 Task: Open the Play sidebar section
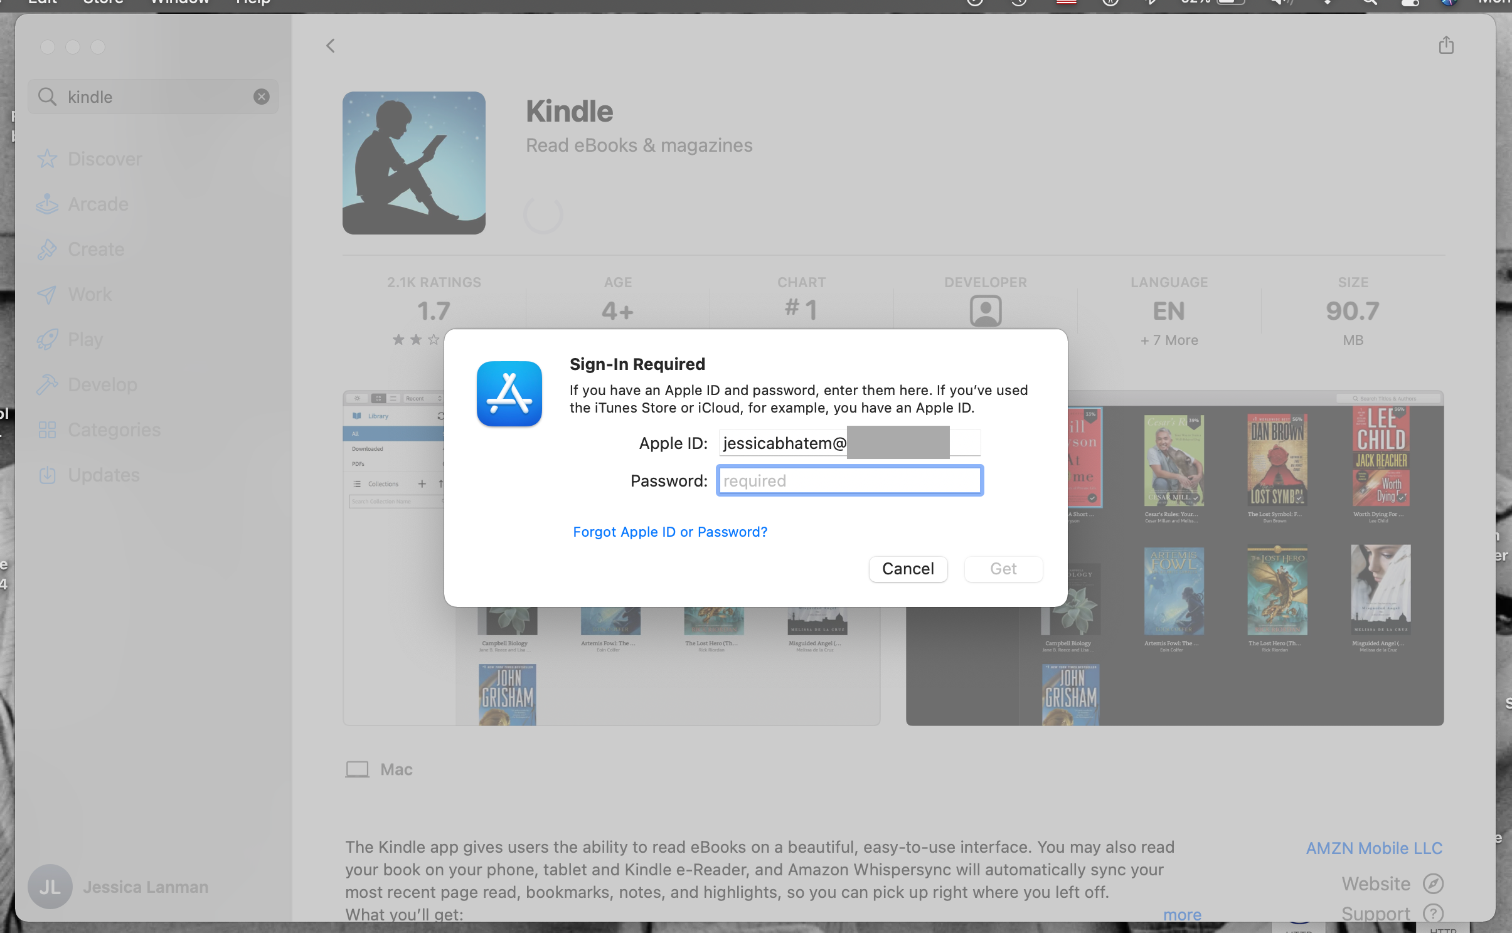click(85, 340)
